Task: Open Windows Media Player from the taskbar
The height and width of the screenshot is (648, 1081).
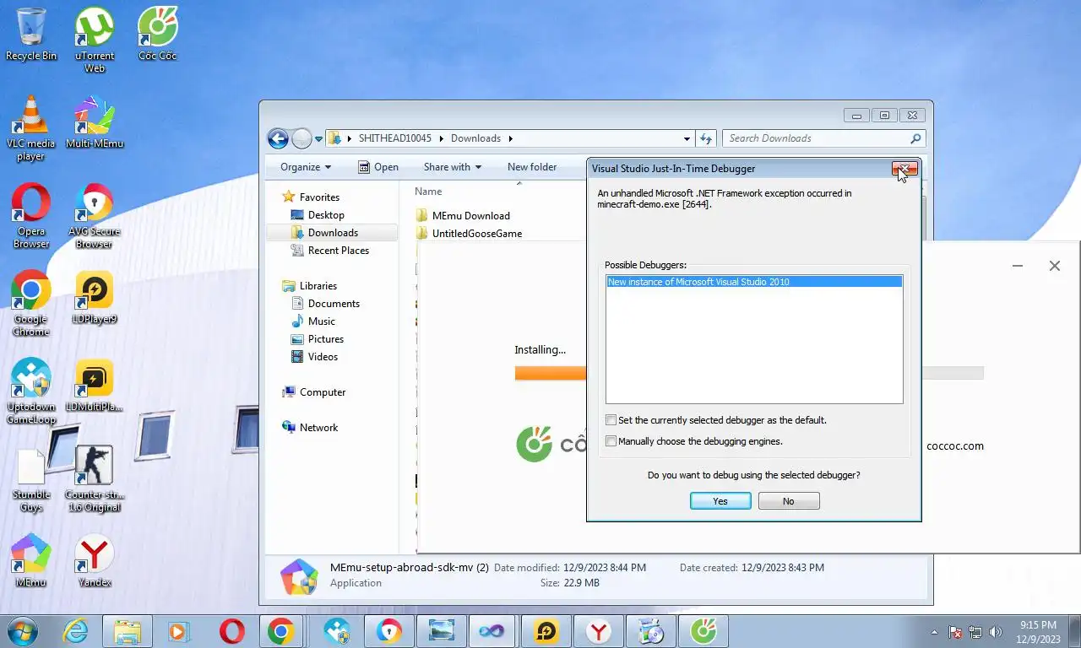Action: click(178, 631)
